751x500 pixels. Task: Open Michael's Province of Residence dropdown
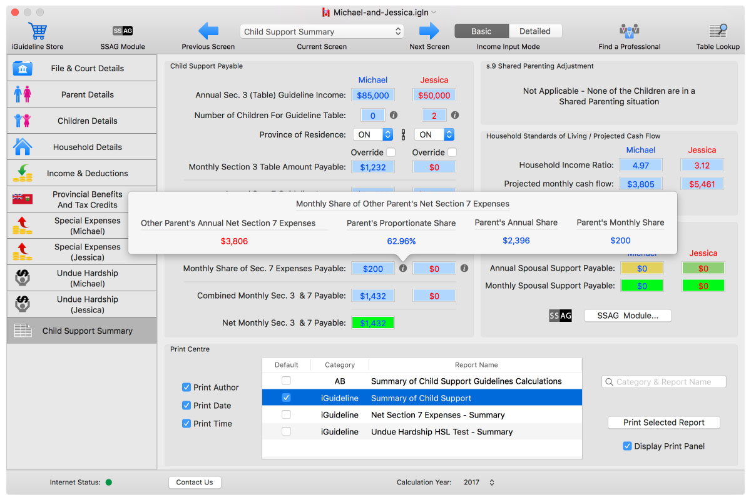373,134
